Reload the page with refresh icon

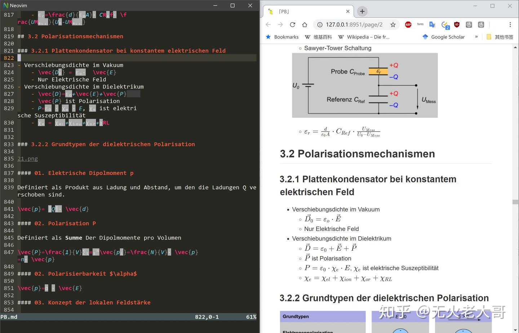pyautogui.click(x=293, y=25)
